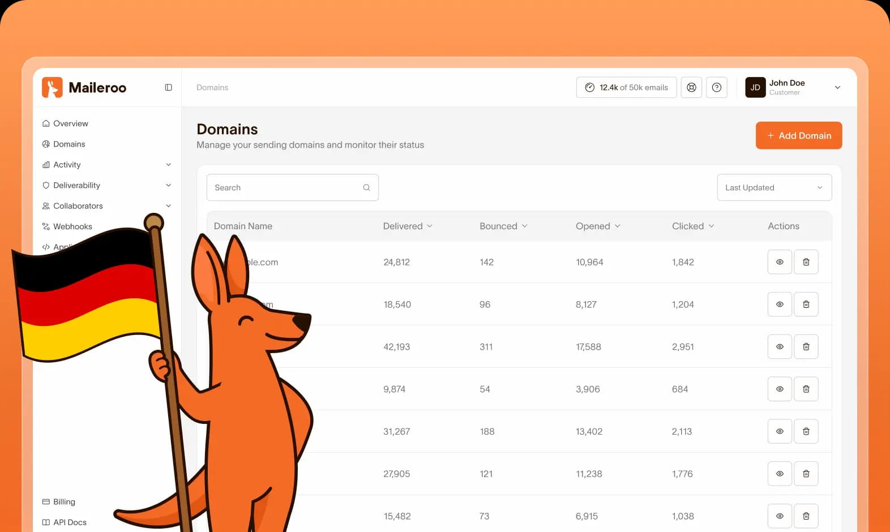View the domain with 24,812 delivered
This screenshot has width=890, height=532.
780,262
